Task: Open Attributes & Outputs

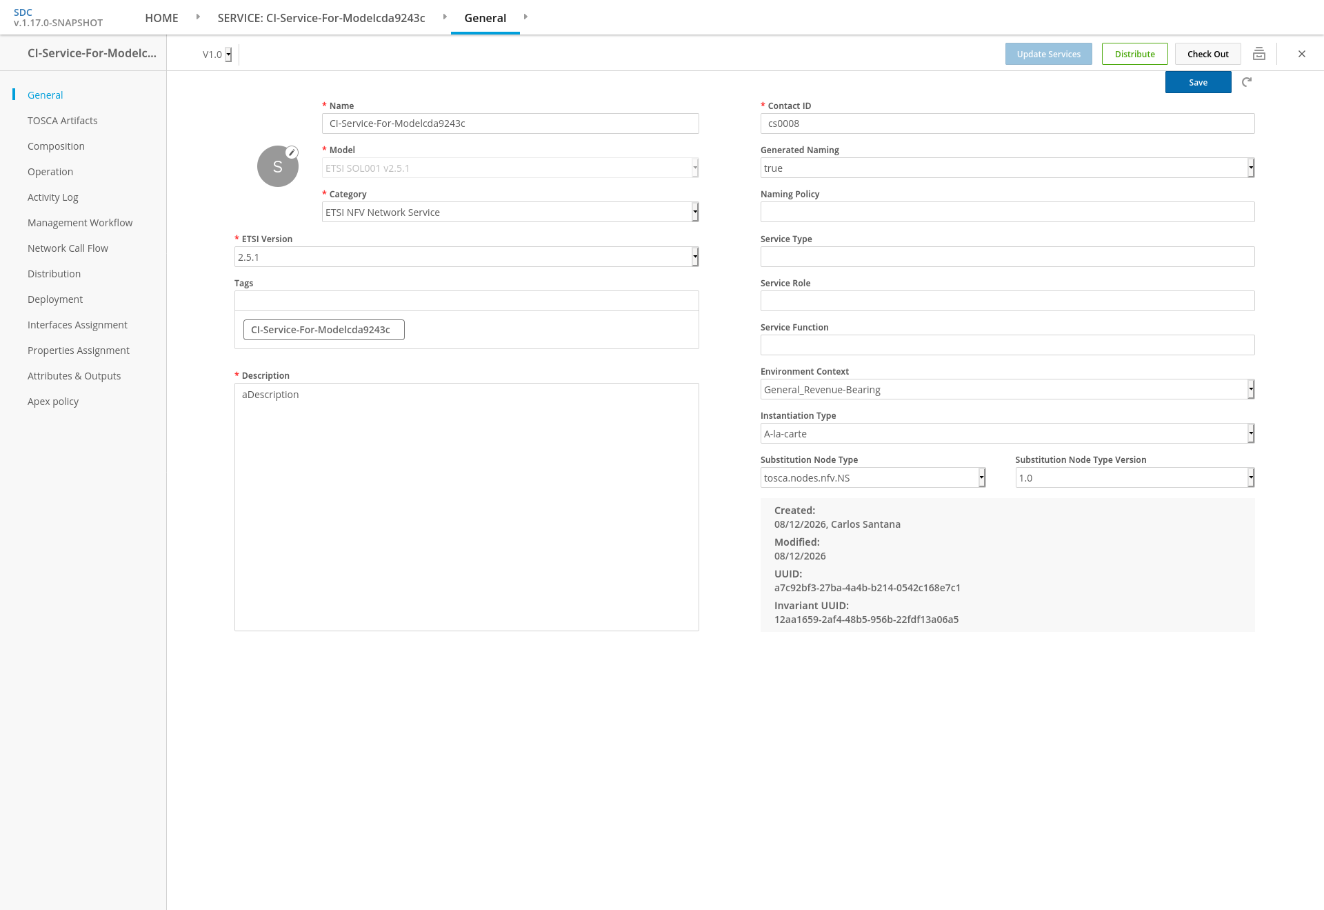Action: [74, 376]
